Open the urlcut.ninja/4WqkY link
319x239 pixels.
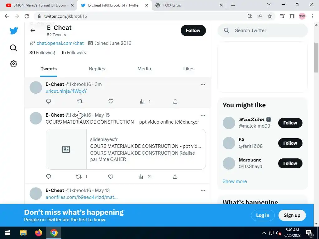click(x=66, y=91)
